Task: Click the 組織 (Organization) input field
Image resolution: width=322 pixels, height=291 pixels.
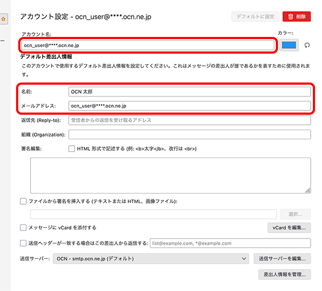Action: tap(189, 134)
